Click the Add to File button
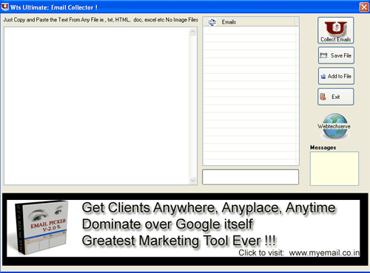This screenshot has width=370, height=273. 336,76
